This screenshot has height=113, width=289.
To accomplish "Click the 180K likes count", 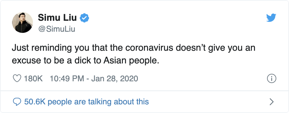I will [33, 79].
